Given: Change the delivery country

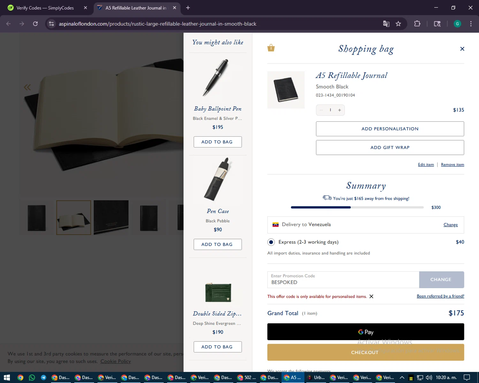Looking at the screenshot, I should 451,225.
